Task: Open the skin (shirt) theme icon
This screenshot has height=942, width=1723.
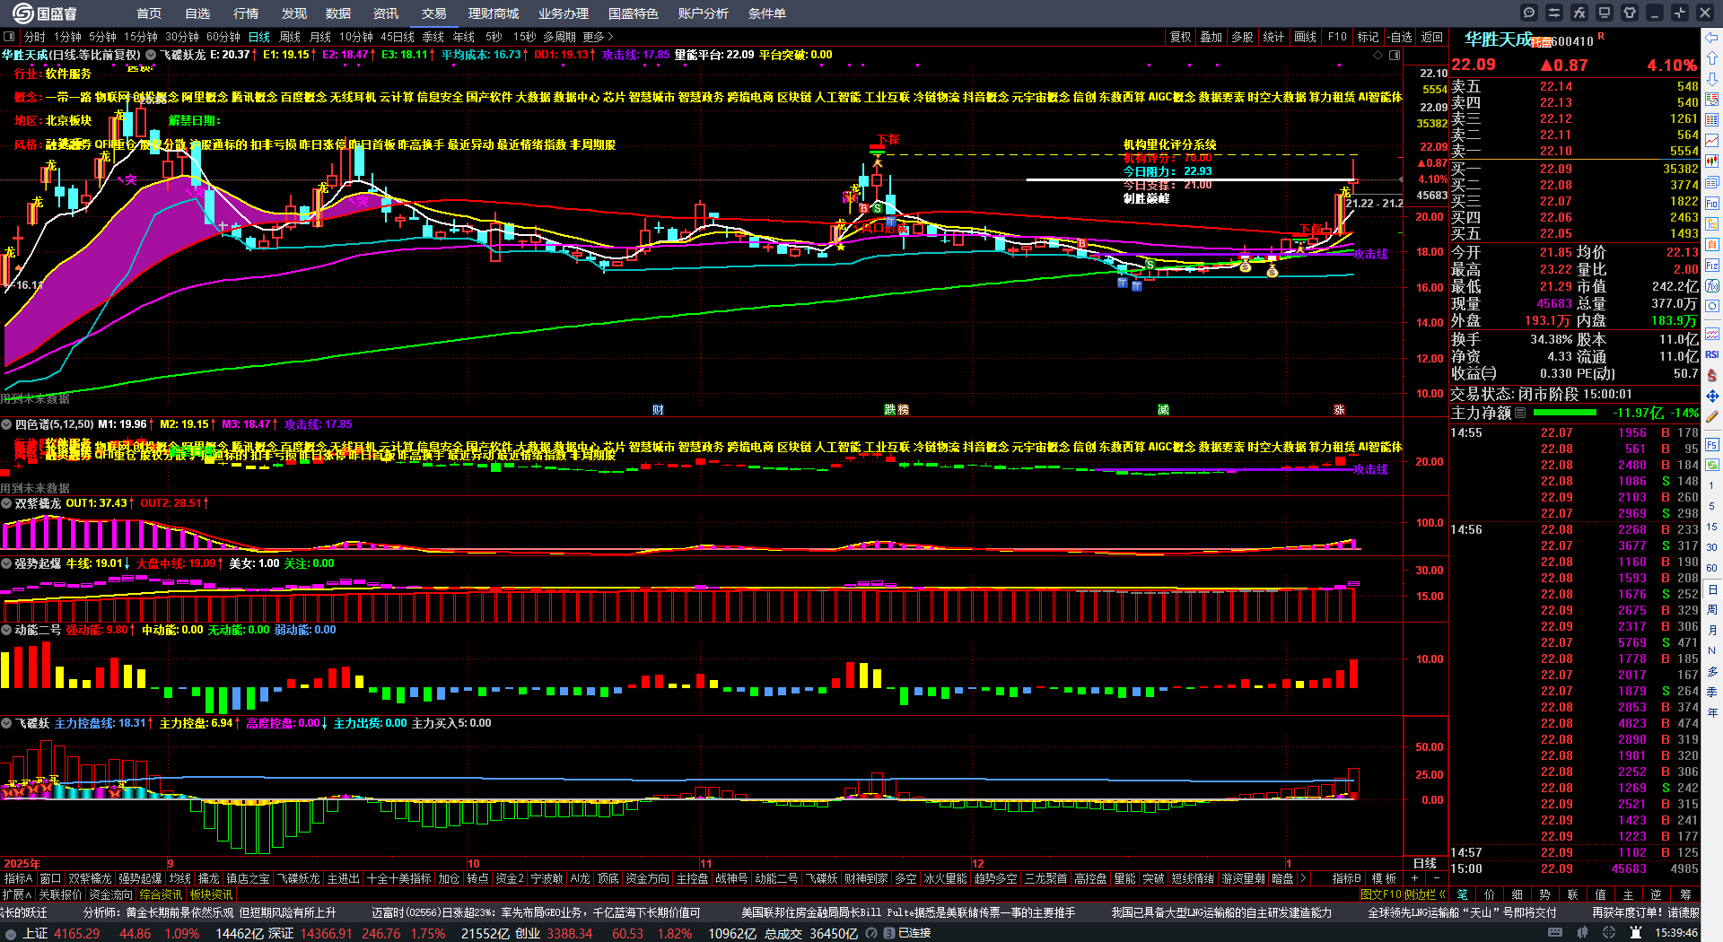Action: coord(1630,13)
